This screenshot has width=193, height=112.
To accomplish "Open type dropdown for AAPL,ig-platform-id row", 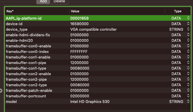I will (188, 18).
